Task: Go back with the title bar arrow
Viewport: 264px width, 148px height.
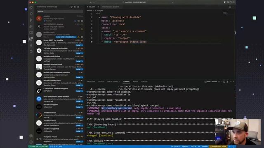Action: click(91, 2)
